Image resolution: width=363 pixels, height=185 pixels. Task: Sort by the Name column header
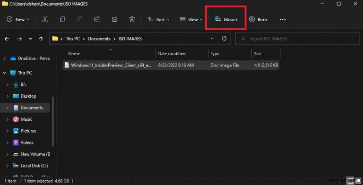point(74,54)
